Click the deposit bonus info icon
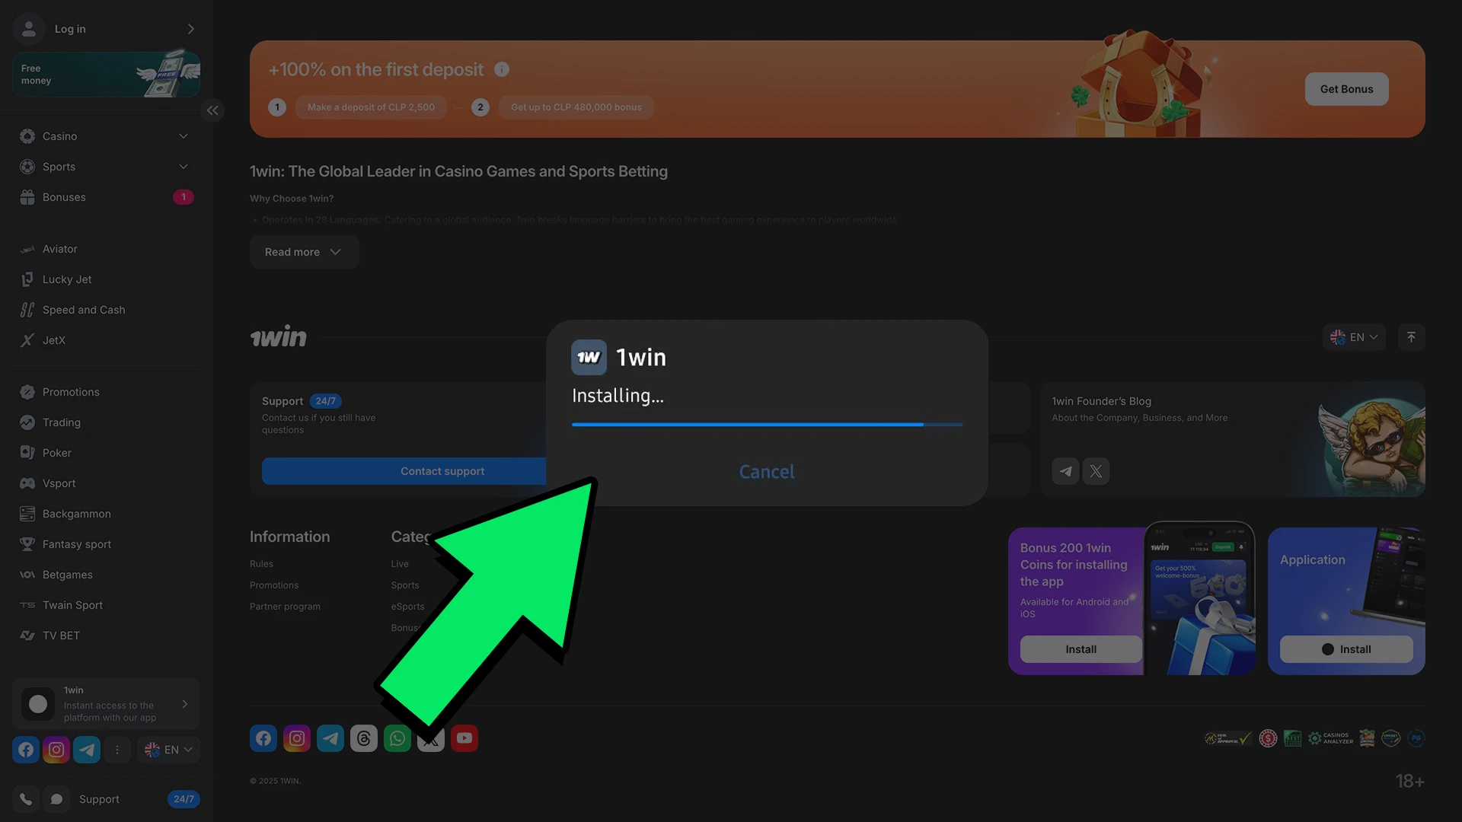 [502, 69]
